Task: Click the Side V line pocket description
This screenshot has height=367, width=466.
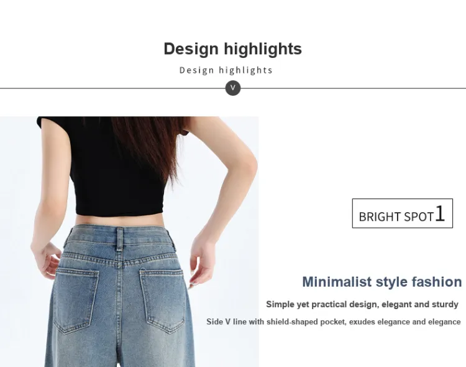Action: point(334,322)
